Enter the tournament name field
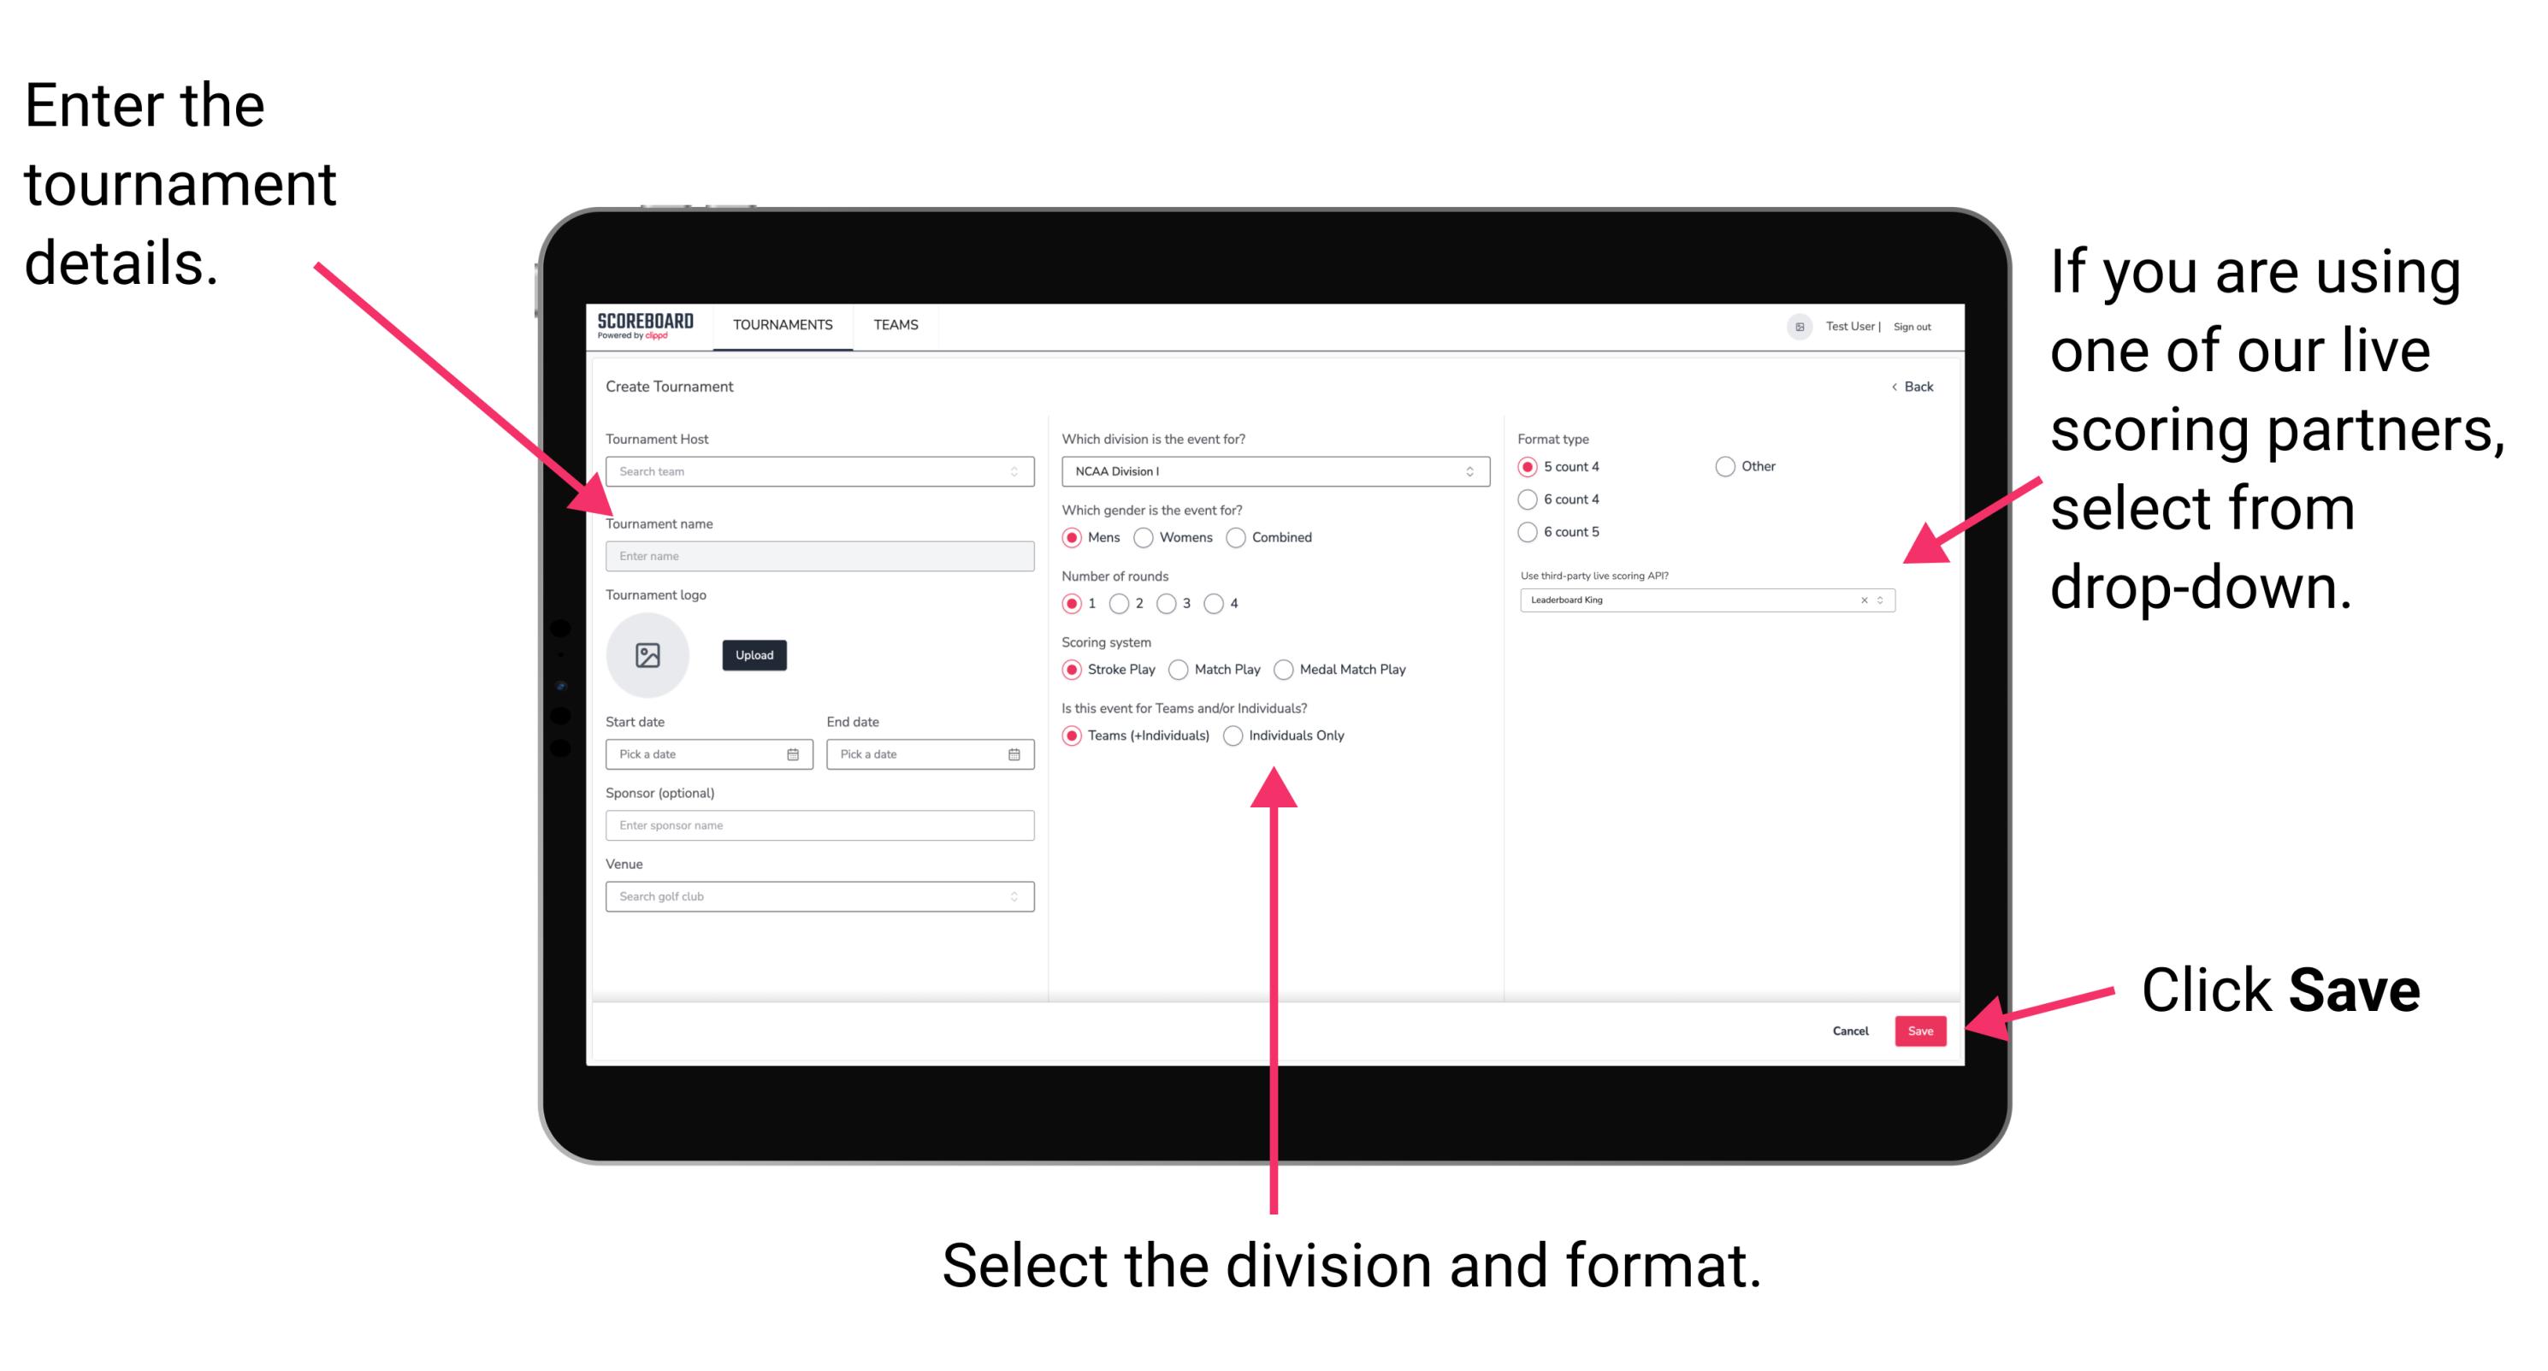 [816, 555]
